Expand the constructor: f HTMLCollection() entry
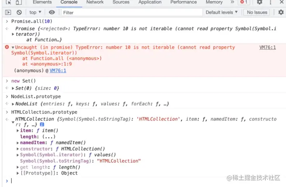The width and height of the screenshot is (286, 187). 18,149
